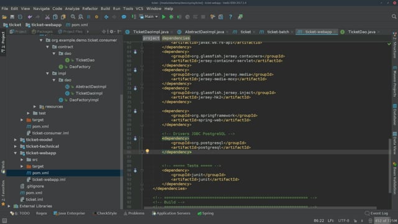398x224 pixels.
Task: Click the Replace magnifier icon
Action: (81, 17)
